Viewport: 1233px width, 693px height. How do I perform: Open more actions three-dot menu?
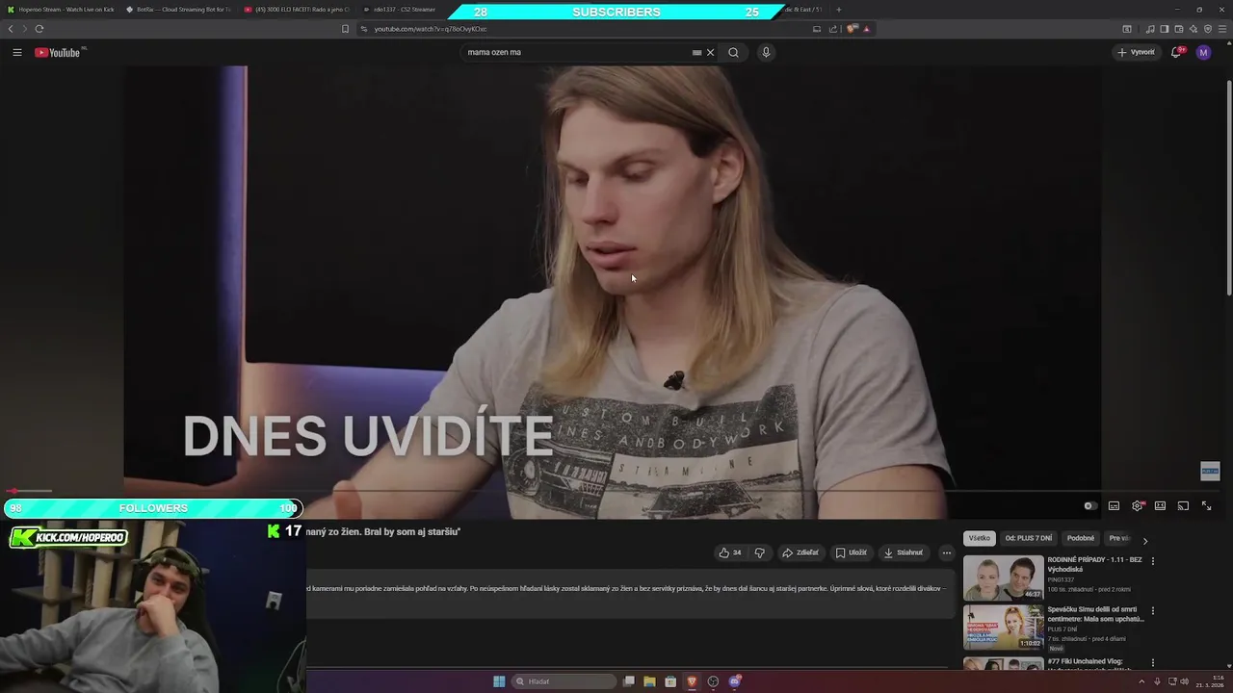(946, 552)
